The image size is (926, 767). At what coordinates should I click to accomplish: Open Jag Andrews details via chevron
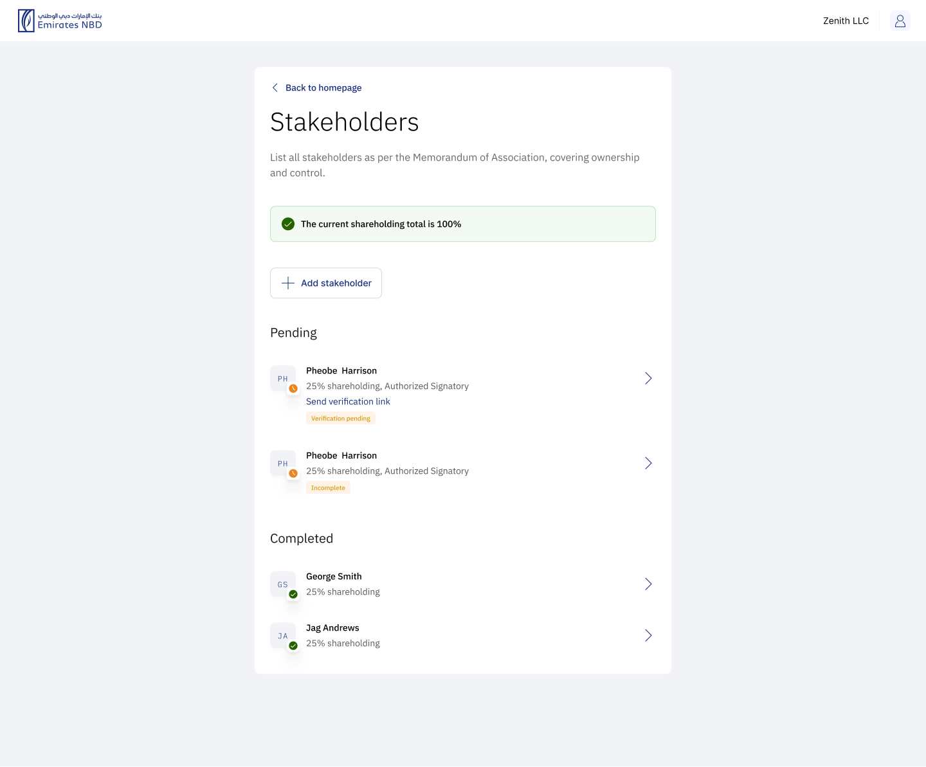click(x=648, y=635)
